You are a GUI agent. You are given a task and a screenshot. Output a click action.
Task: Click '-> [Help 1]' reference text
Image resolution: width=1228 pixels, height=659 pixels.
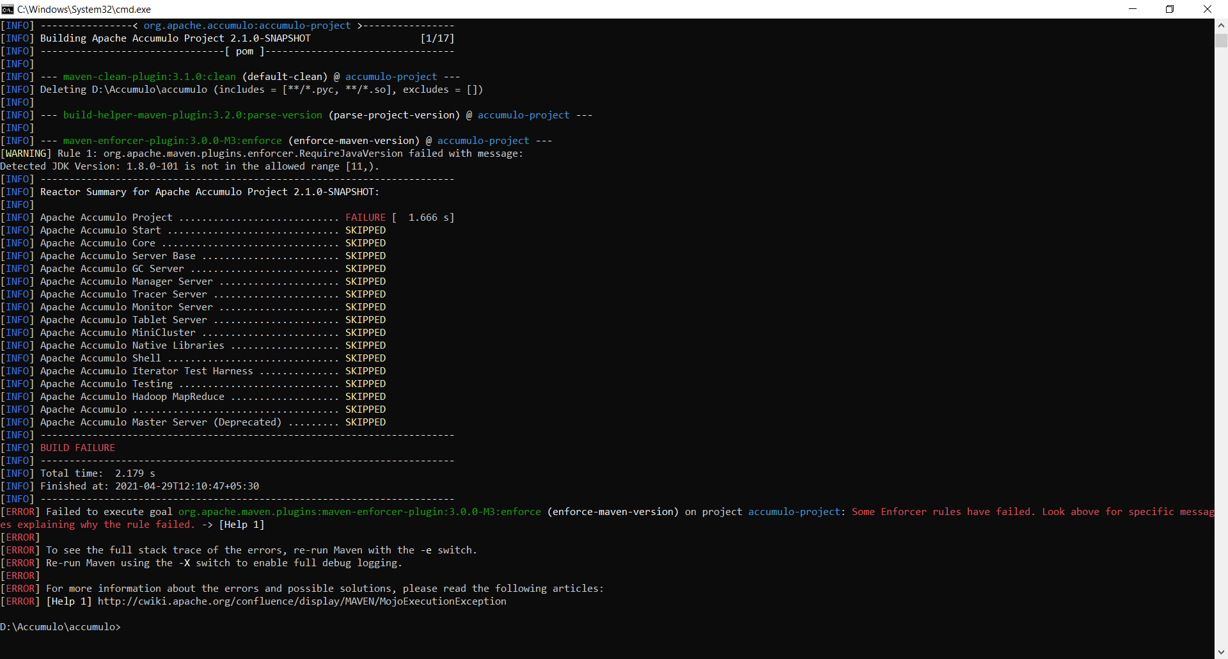(x=233, y=525)
